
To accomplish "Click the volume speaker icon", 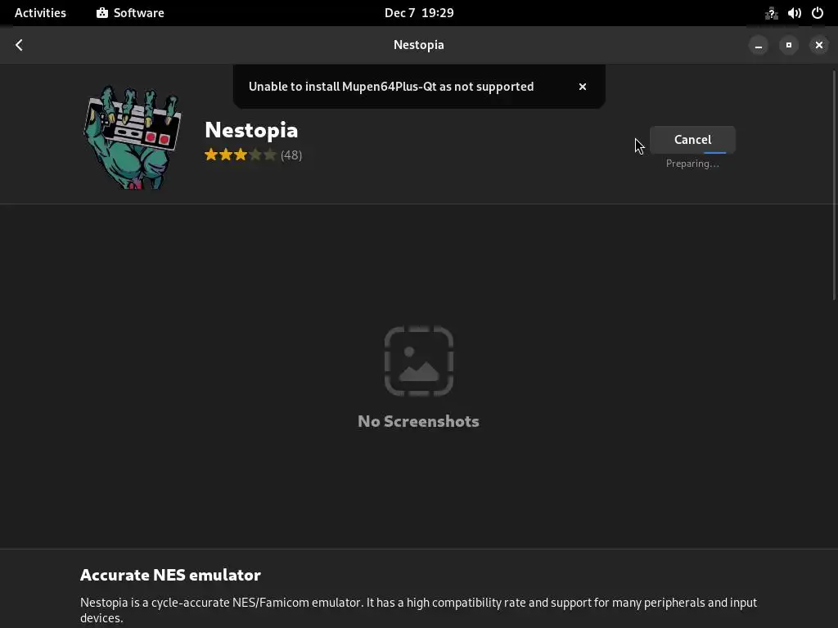I will [x=794, y=13].
